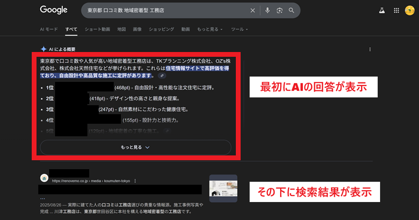Click source link chip after highlighted text
Screen dimensions: 419x220
(162, 75)
